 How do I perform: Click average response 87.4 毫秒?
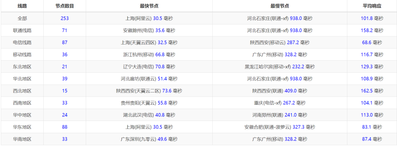pos(372,139)
